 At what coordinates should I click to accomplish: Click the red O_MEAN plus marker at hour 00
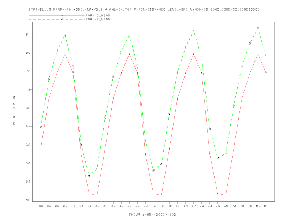click(41, 148)
